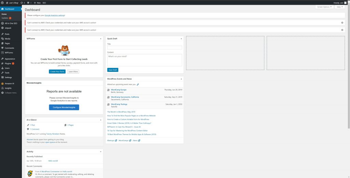Open Plugins icon in sidebar
350x178 pixels.
click(x=2, y=63)
